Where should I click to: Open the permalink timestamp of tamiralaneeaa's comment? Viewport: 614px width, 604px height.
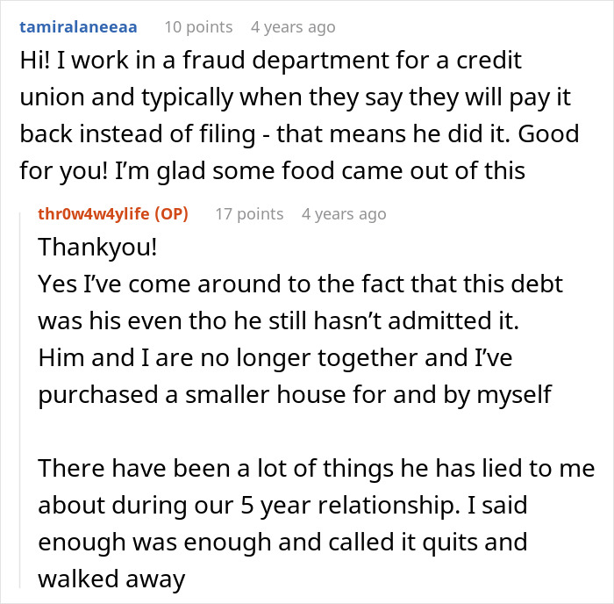click(293, 27)
